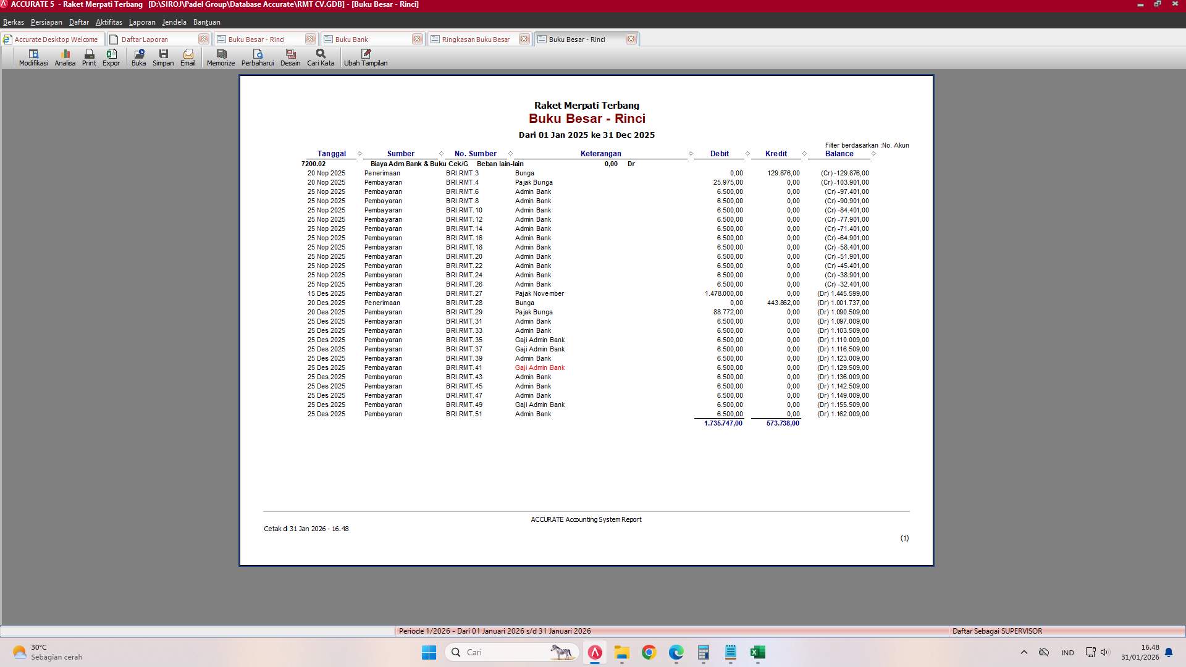Export the report with Expor
This screenshot has width=1186, height=667.
click(x=111, y=57)
